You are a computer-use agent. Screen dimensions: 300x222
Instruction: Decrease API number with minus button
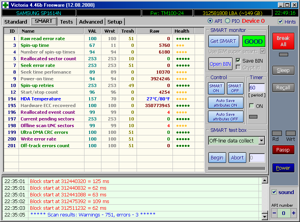click(274, 213)
